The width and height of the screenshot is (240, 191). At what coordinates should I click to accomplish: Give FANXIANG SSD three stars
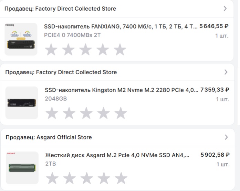85,50
